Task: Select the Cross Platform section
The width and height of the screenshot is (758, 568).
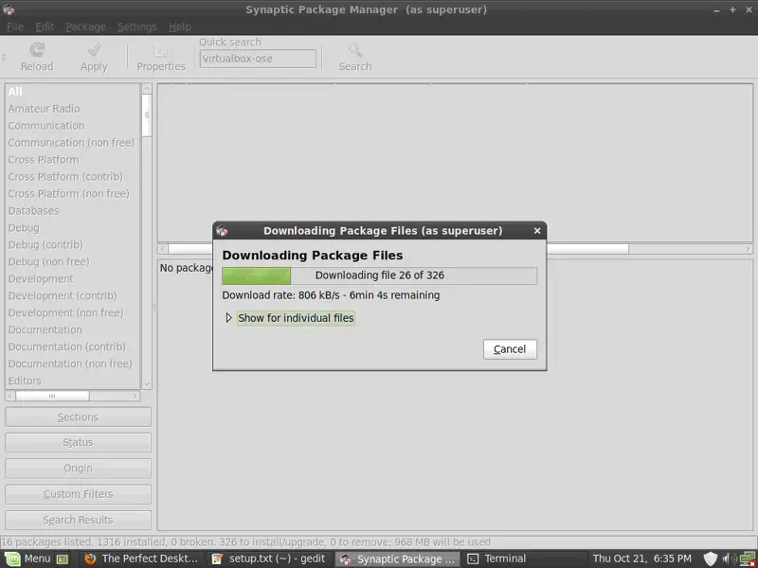Action: 73,159
